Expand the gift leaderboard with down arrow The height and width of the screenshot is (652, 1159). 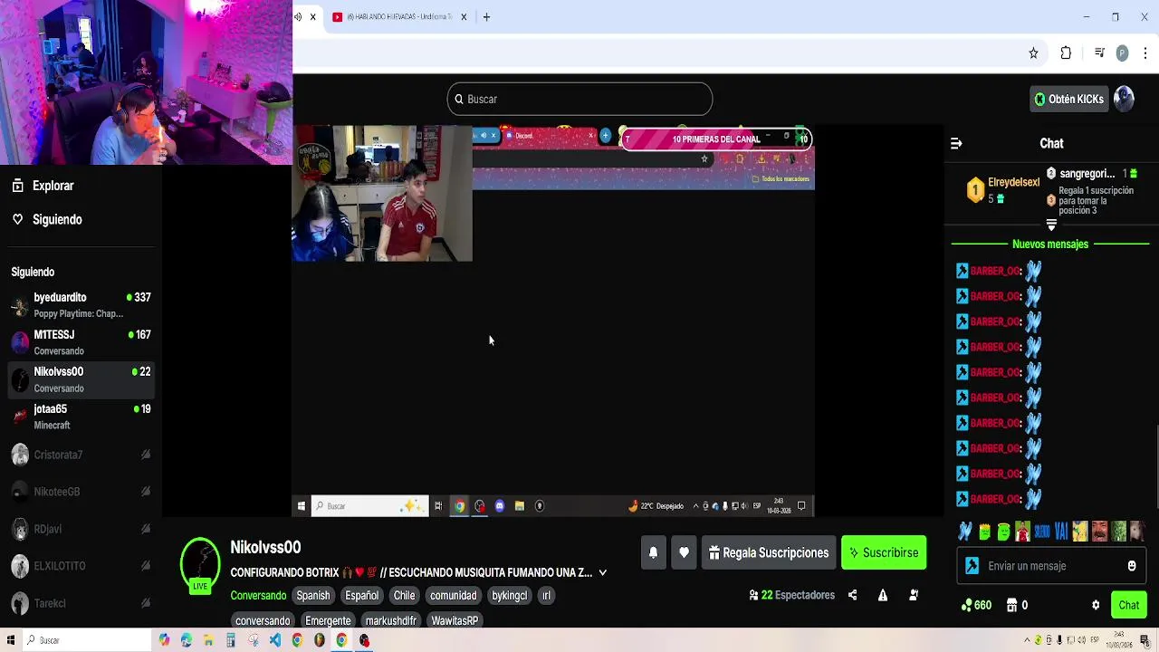tap(1051, 225)
